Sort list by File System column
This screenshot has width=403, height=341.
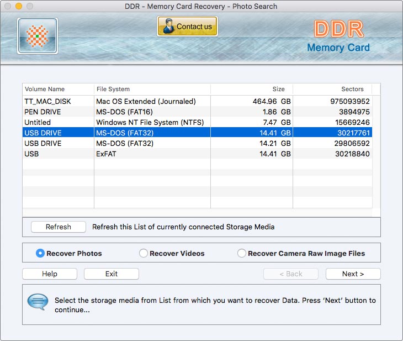point(152,89)
